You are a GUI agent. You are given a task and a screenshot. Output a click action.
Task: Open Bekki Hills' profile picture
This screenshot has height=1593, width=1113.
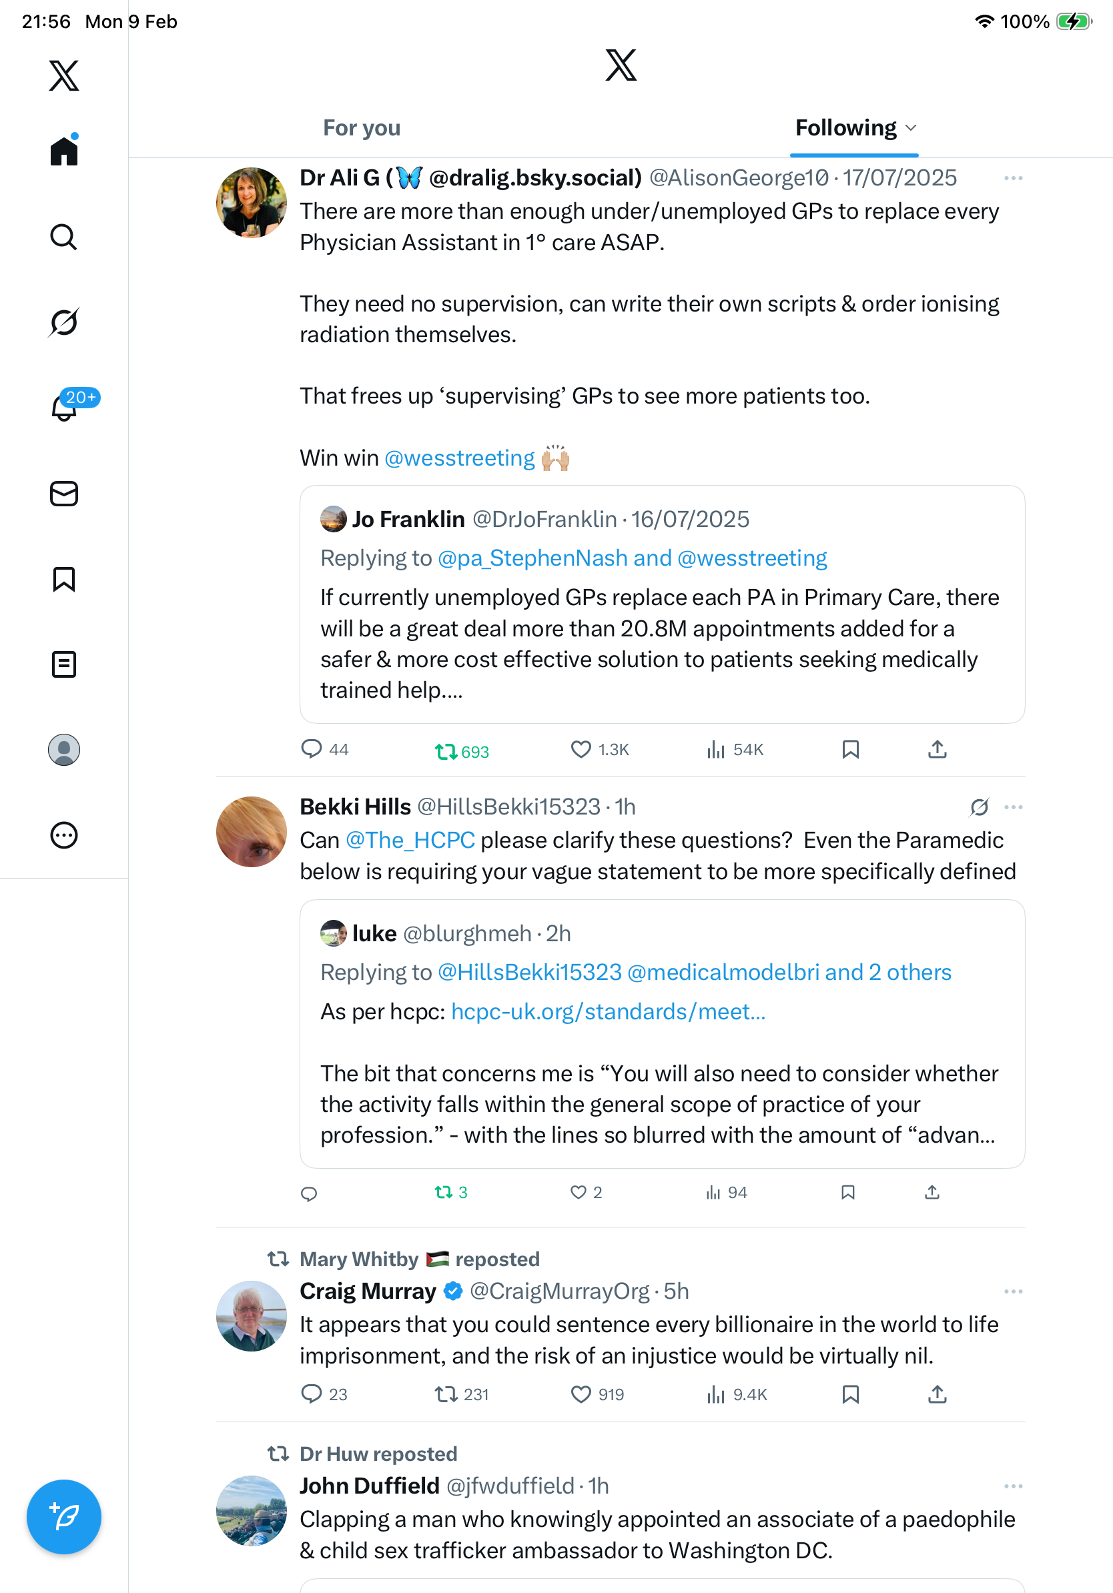(x=251, y=832)
